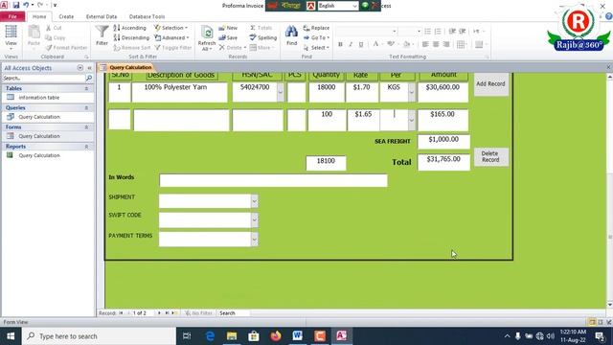Run the Spelling check

[263, 37]
